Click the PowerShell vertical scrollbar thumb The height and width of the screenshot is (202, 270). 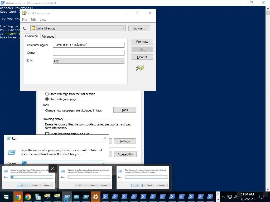268,13
